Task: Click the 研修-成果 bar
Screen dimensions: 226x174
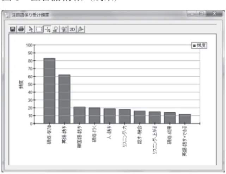Action: 170,118
